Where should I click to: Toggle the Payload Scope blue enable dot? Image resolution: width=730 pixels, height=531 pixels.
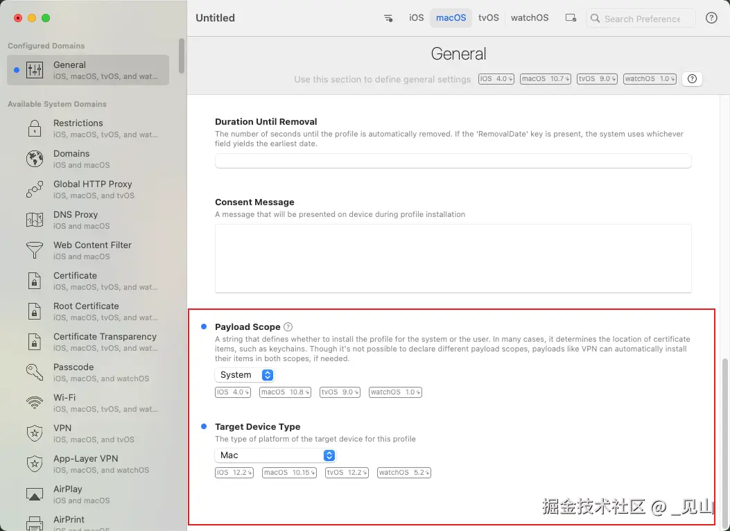[203, 327]
